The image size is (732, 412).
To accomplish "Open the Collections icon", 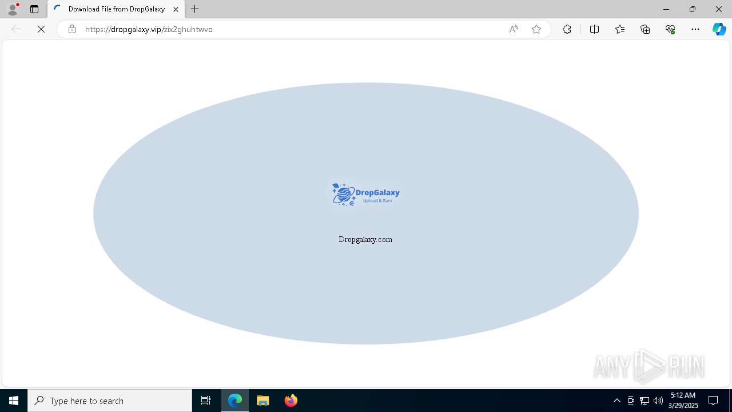I will click(x=645, y=29).
